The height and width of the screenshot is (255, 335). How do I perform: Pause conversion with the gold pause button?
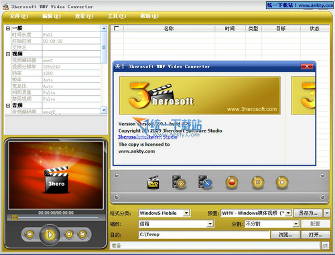[x=258, y=182]
